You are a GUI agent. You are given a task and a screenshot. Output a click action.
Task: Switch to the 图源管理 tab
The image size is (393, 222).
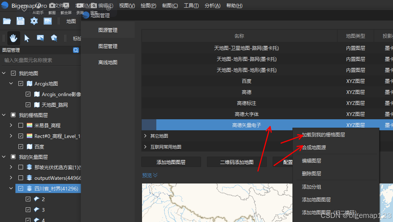point(108,30)
